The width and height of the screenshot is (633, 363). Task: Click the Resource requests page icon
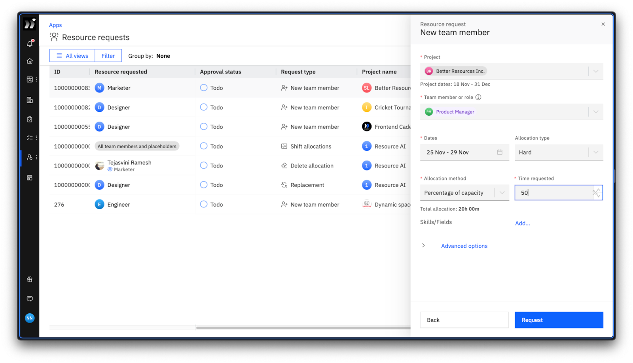click(54, 37)
